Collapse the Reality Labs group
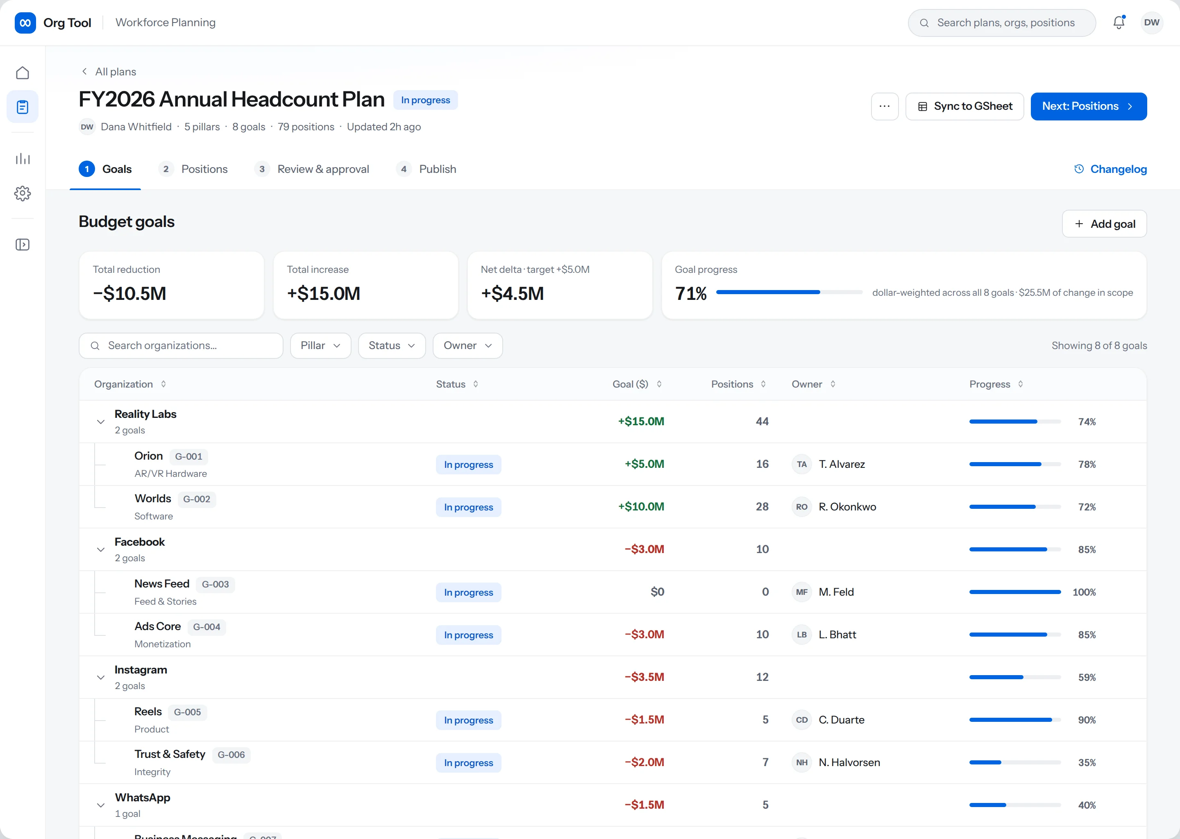This screenshot has width=1180, height=839. tap(101, 422)
